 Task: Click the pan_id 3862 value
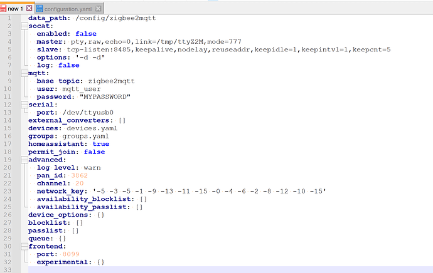pyautogui.click(x=79, y=175)
